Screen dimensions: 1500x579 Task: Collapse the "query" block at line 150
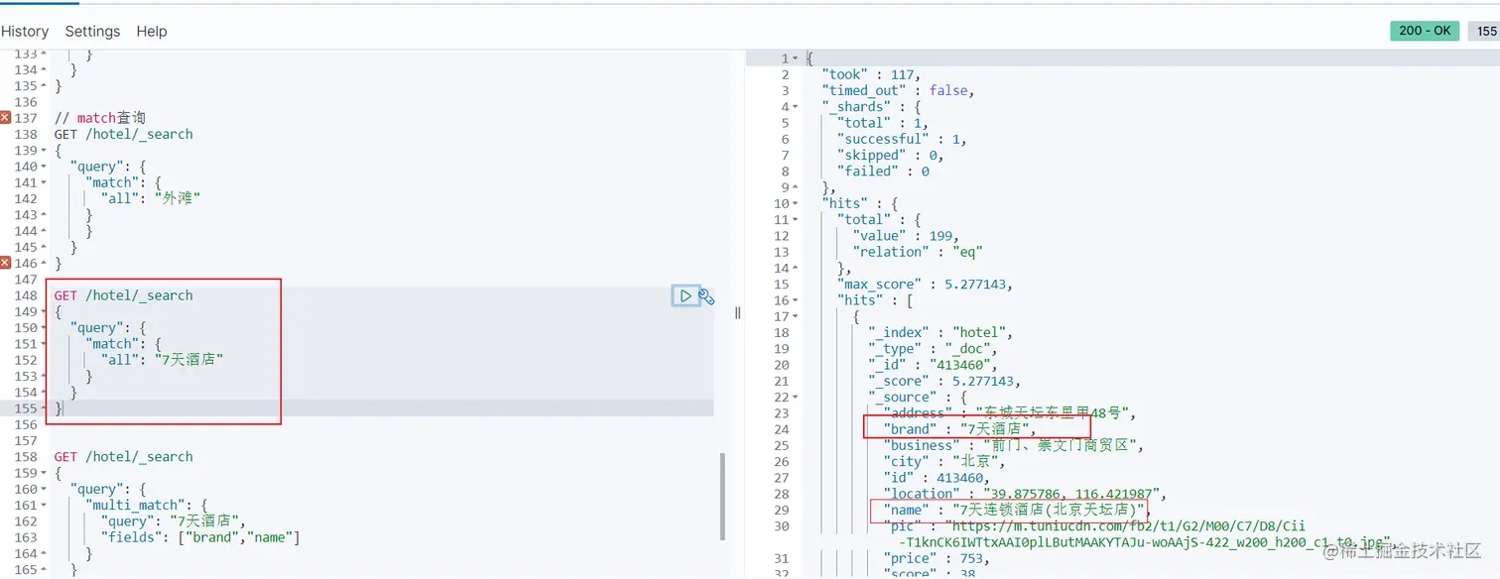pyautogui.click(x=44, y=328)
